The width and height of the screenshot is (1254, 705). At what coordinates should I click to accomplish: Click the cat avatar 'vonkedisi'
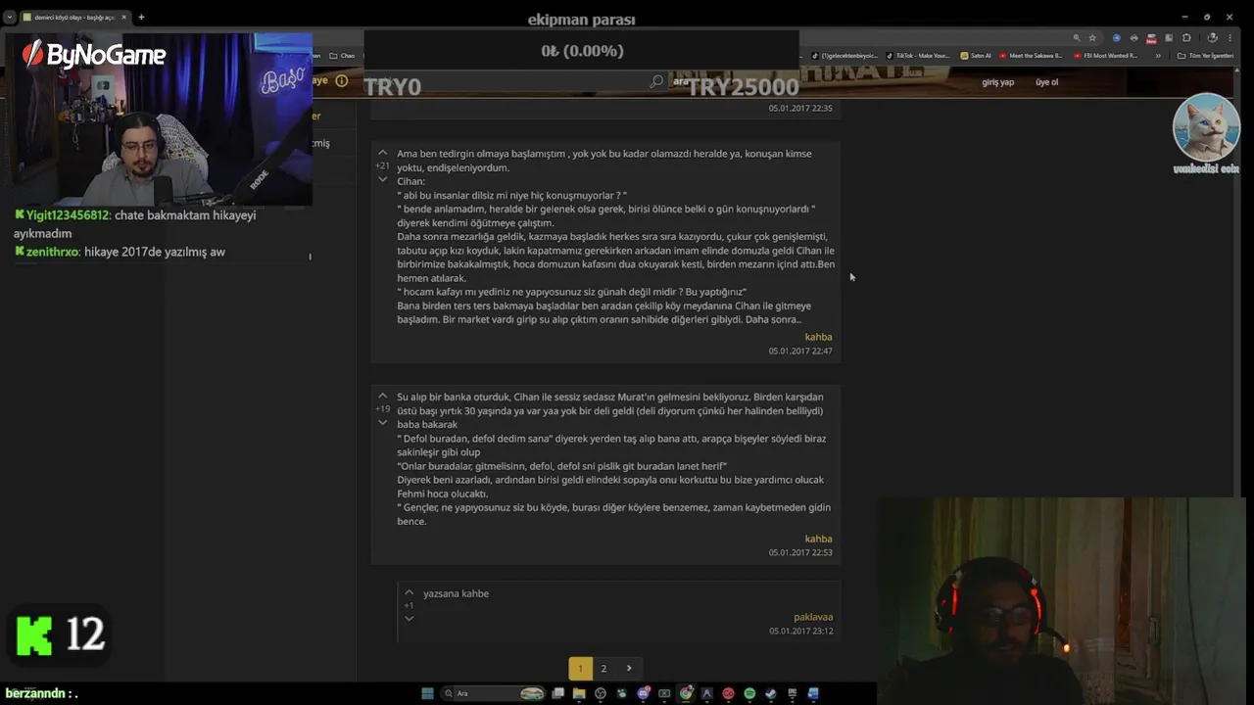[x=1206, y=128]
